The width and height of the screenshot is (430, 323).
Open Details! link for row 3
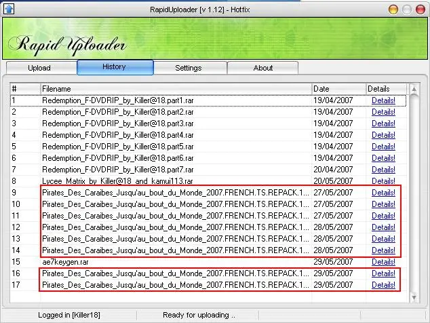pos(383,123)
